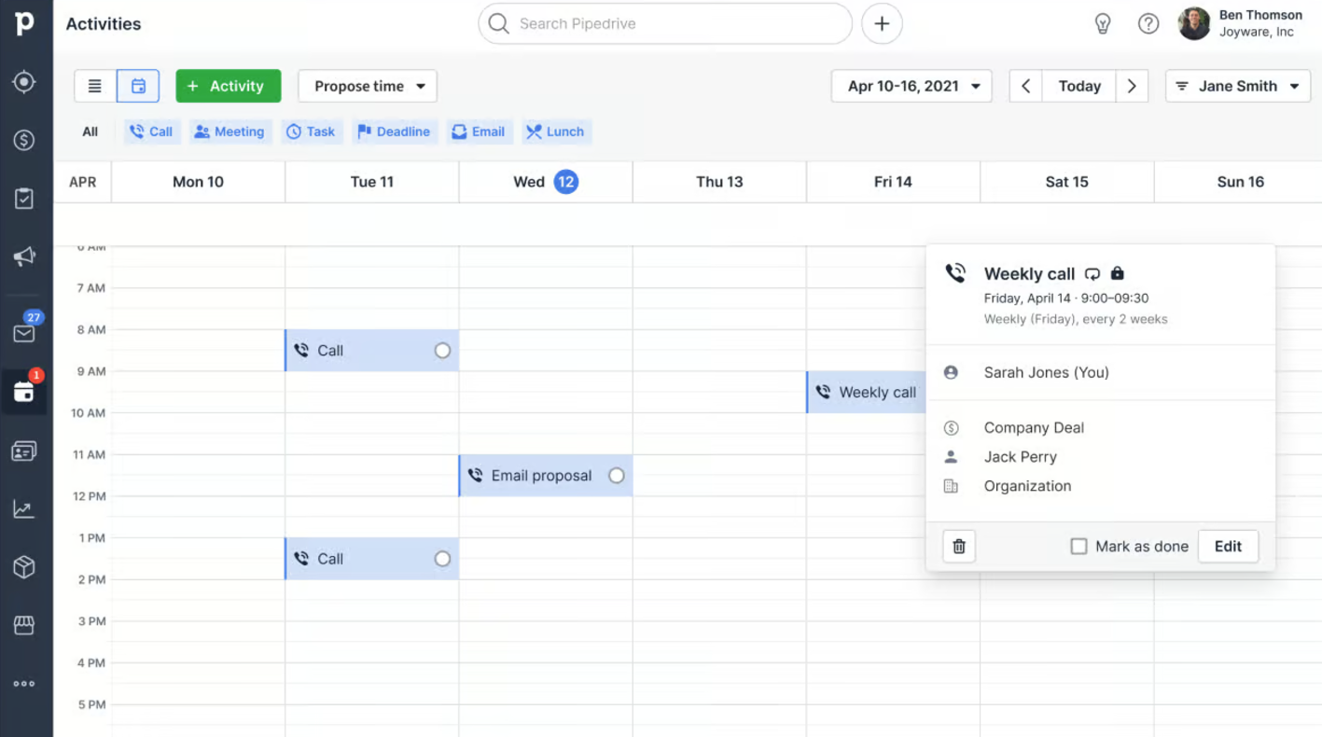Click the green Activity button
Image resolution: width=1322 pixels, height=737 pixels.
point(228,86)
